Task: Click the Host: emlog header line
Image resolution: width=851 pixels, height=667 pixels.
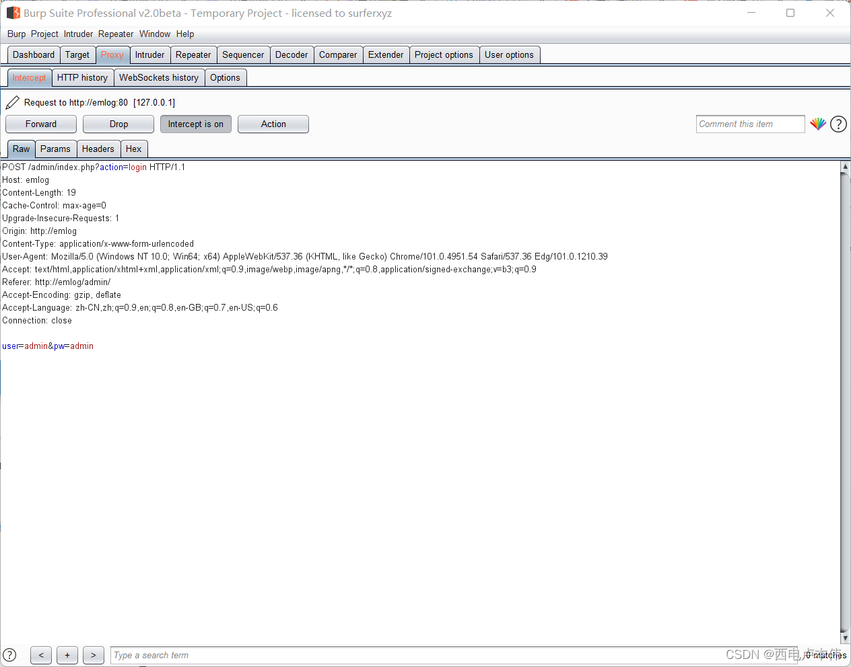Action: (x=26, y=180)
